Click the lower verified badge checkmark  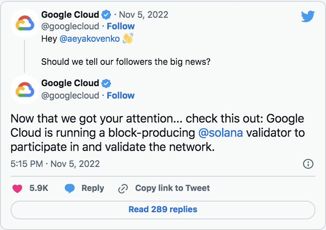107,83
